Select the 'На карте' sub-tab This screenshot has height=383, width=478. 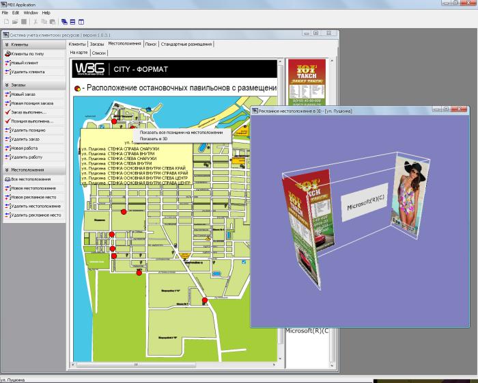(79, 53)
